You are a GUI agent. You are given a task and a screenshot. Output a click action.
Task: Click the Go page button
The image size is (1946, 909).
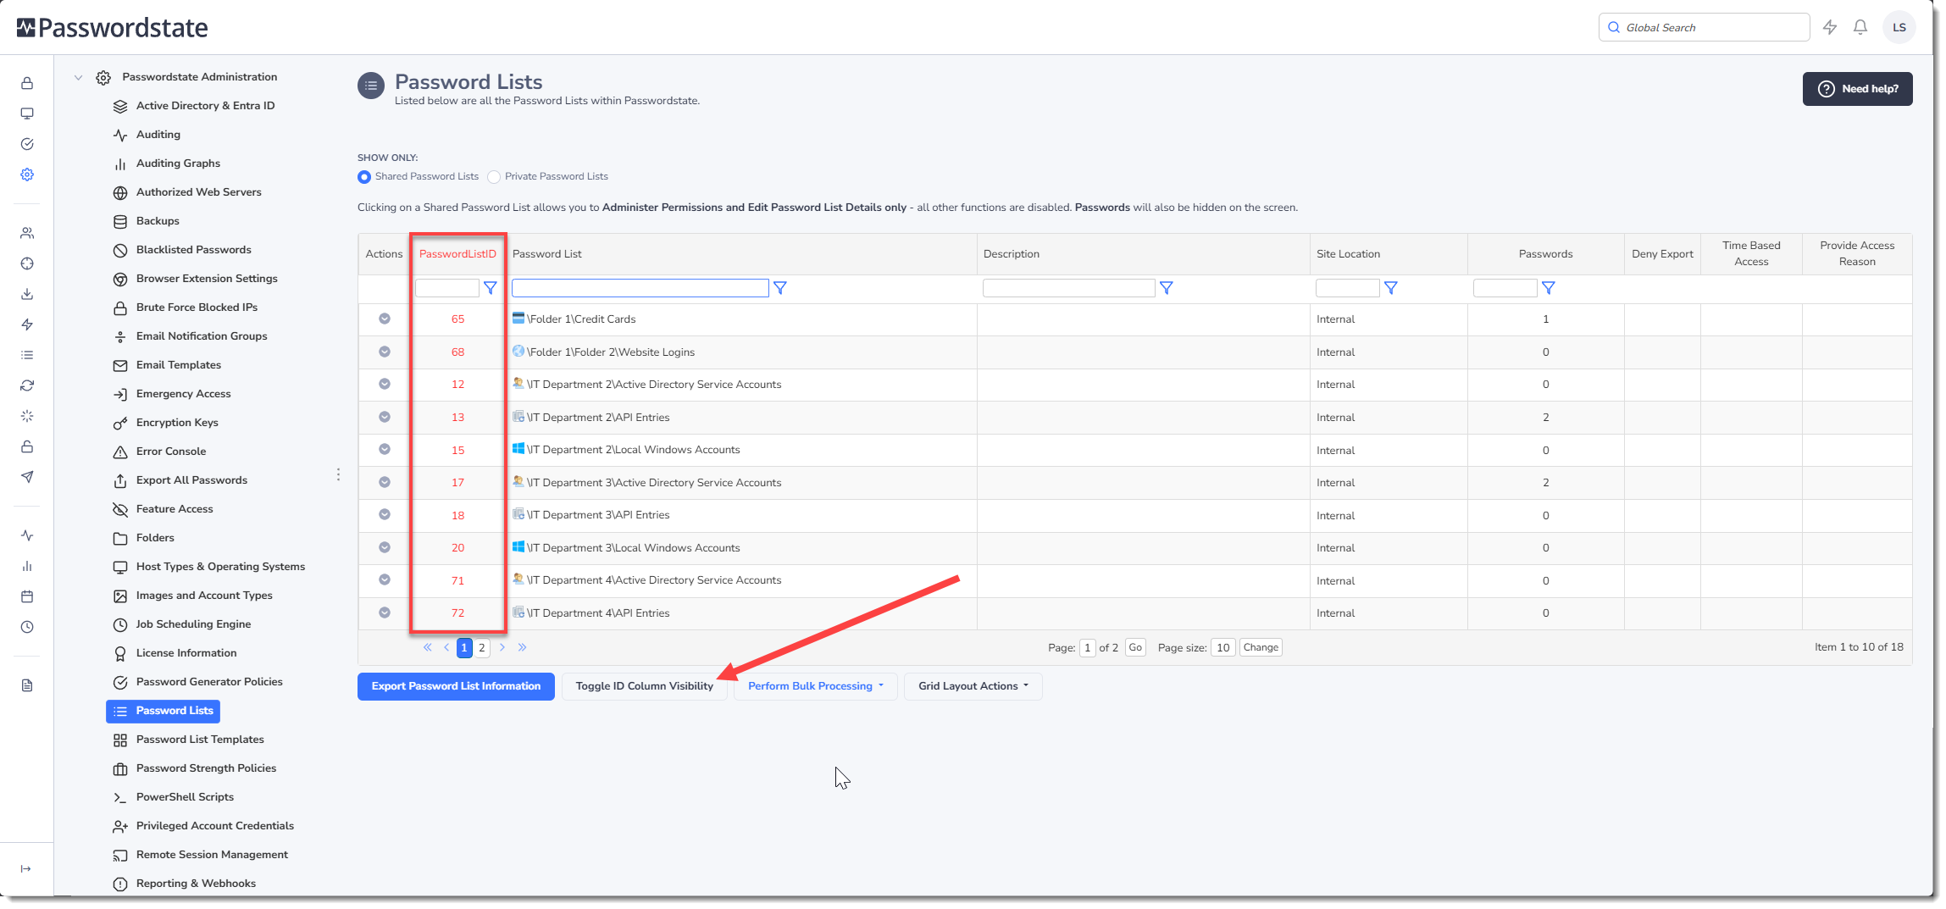coord(1135,647)
